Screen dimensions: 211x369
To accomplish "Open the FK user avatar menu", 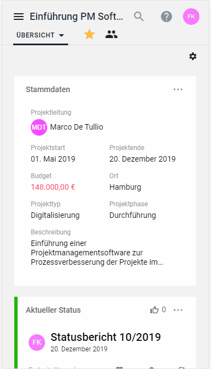I will 191,17.
